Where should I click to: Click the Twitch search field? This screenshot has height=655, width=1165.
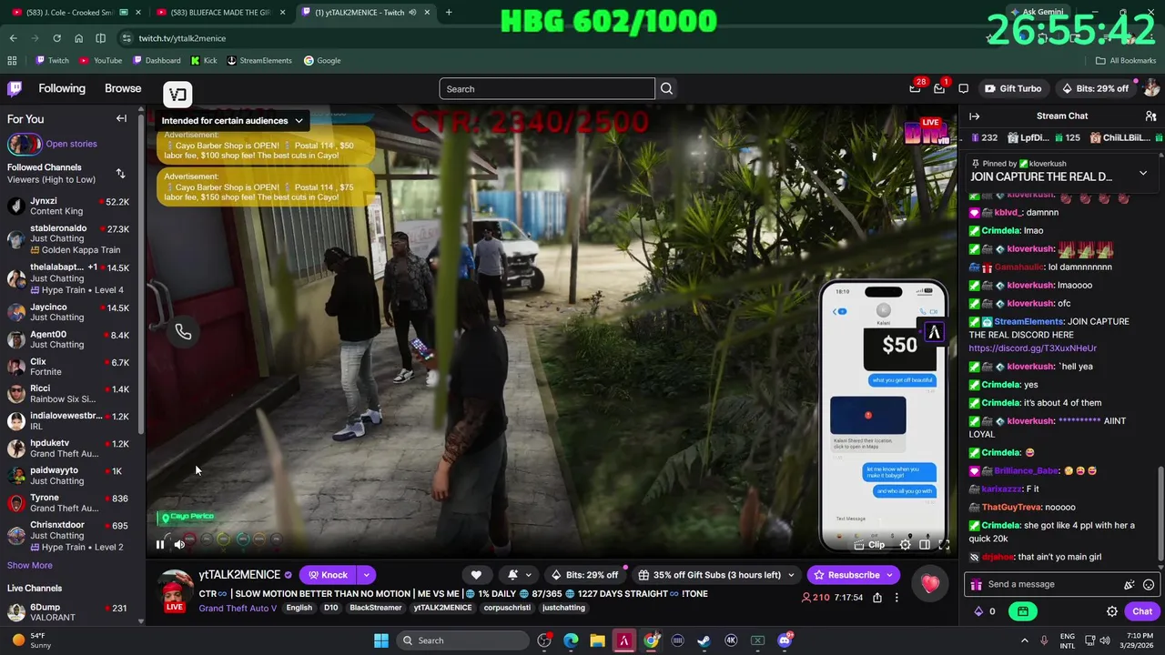click(547, 88)
